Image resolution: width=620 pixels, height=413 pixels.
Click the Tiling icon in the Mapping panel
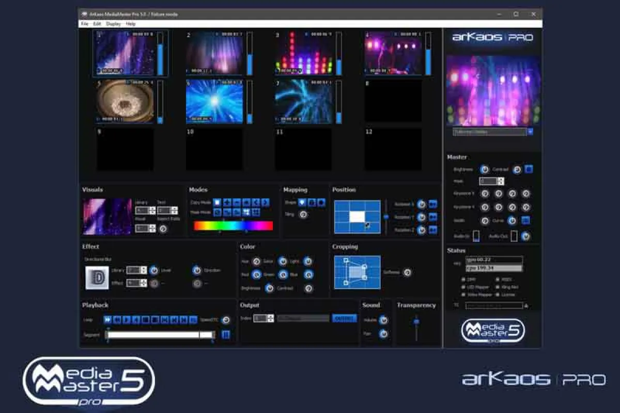pos(303,214)
